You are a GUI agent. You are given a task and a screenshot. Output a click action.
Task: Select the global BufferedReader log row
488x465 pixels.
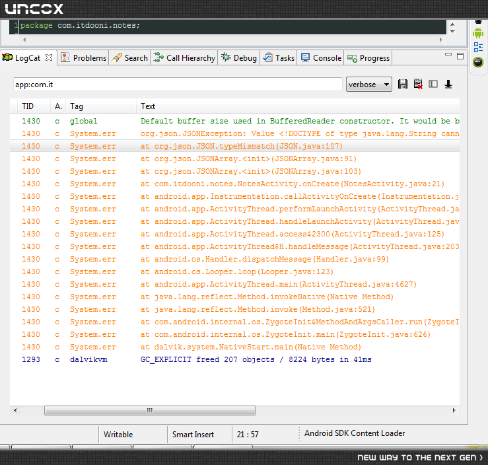234,121
